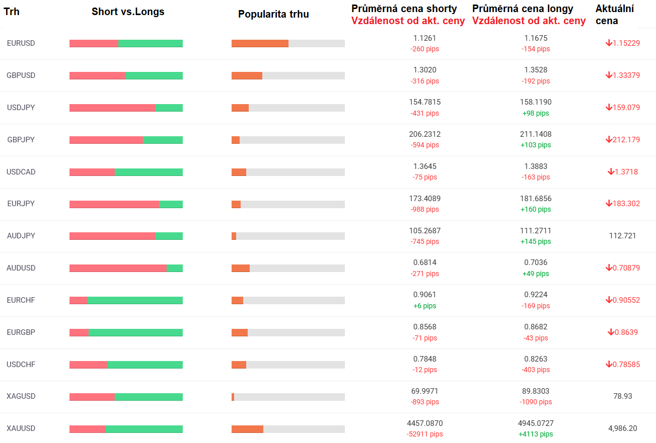Click the red arrow next to 0.70879
The width and height of the screenshot is (656, 443).
pos(609,268)
